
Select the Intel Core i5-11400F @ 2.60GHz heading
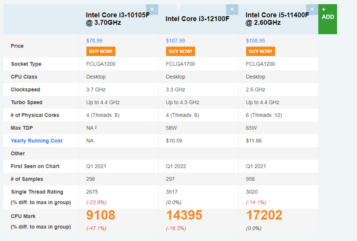(x=277, y=19)
